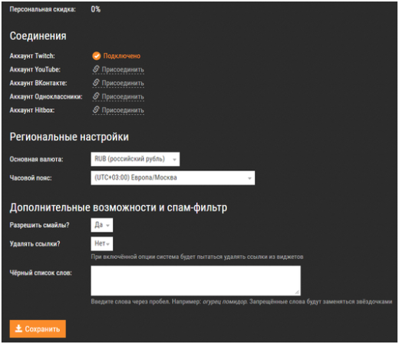Connect Hitbox account via Присоединить link
This screenshot has height=344, width=399.
coord(123,111)
